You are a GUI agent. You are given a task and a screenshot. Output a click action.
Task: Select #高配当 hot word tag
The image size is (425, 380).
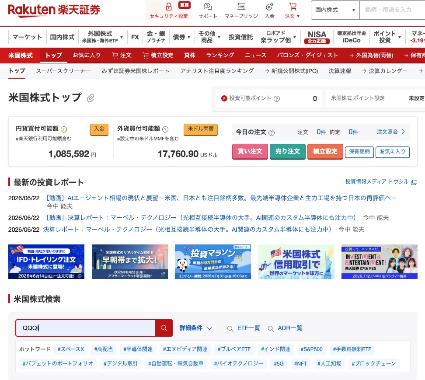click(x=103, y=349)
